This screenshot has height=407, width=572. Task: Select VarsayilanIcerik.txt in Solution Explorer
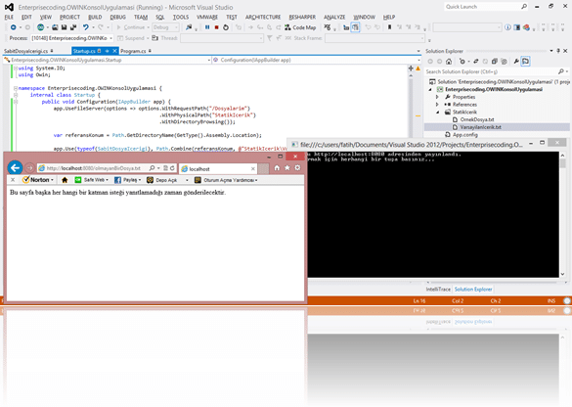click(x=480, y=127)
